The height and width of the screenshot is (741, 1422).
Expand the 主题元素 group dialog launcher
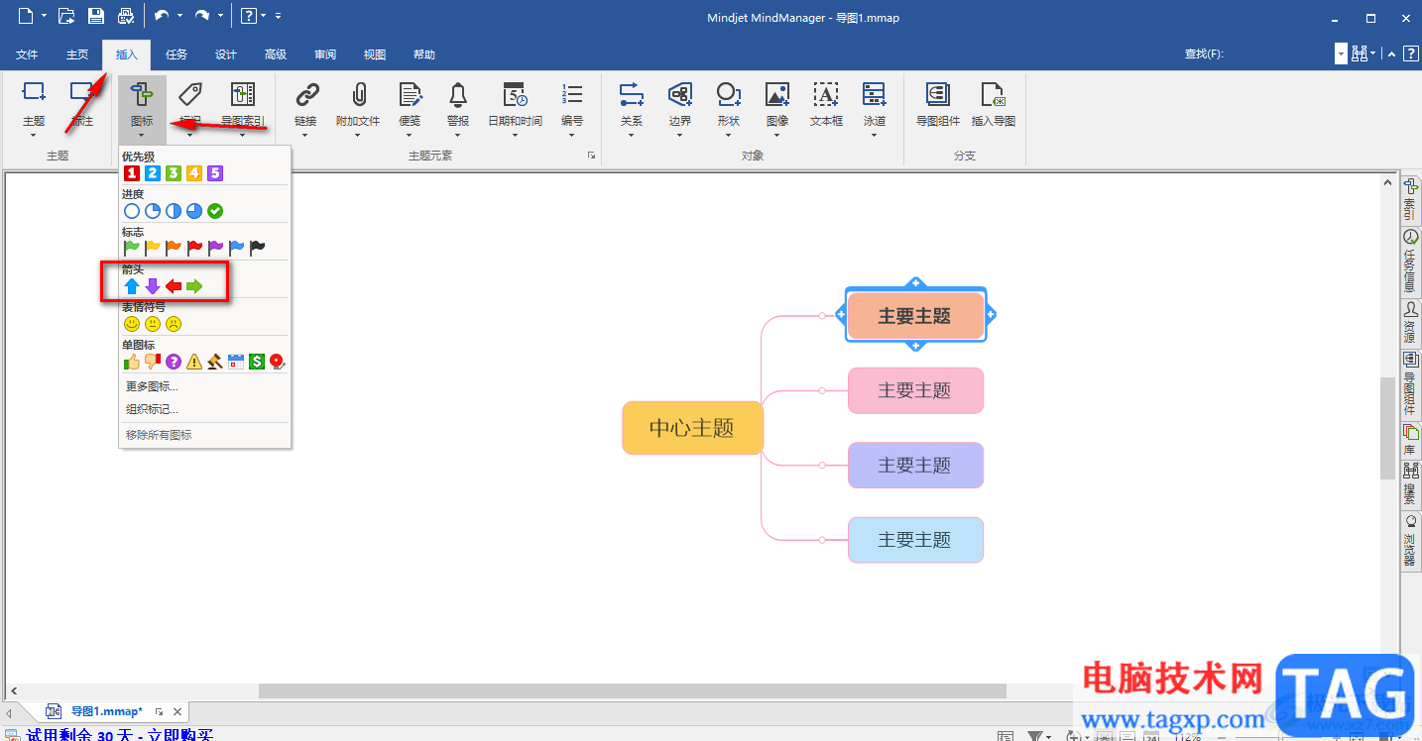click(591, 156)
